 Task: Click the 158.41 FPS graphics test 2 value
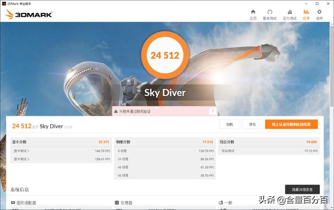pos(102,159)
